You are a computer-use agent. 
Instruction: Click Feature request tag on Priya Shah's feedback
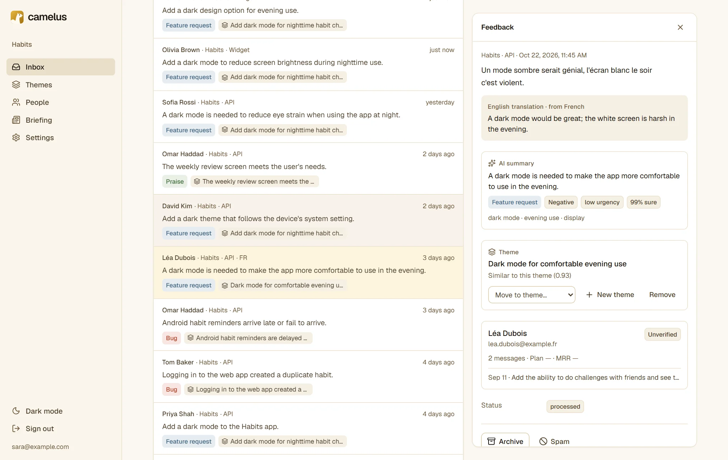click(x=188, y=441)
